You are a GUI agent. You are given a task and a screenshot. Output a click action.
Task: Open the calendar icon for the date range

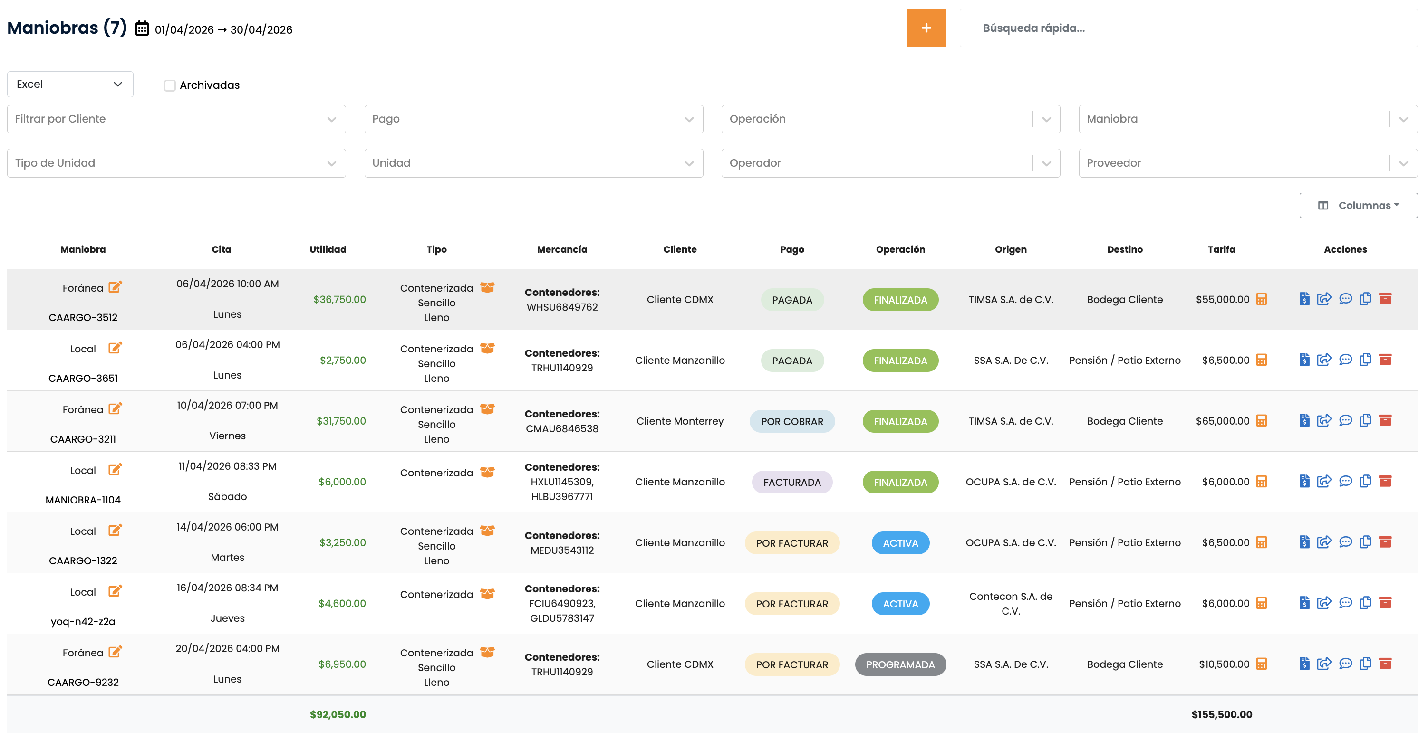point(142,29)
